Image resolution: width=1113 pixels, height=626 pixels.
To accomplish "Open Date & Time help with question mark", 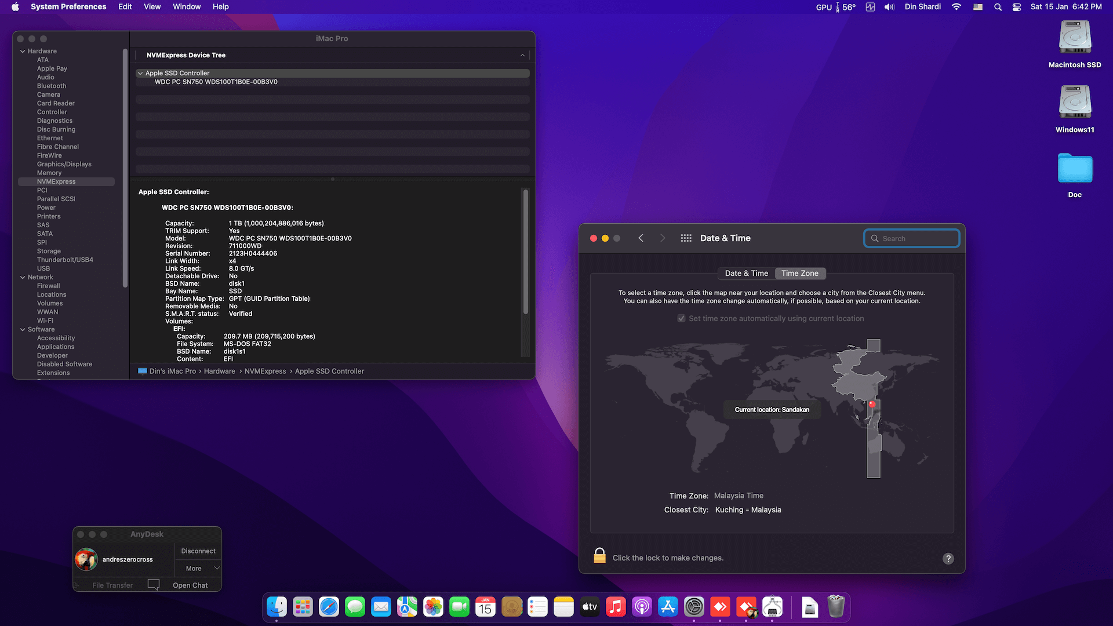I will click(x=948, y=559).
